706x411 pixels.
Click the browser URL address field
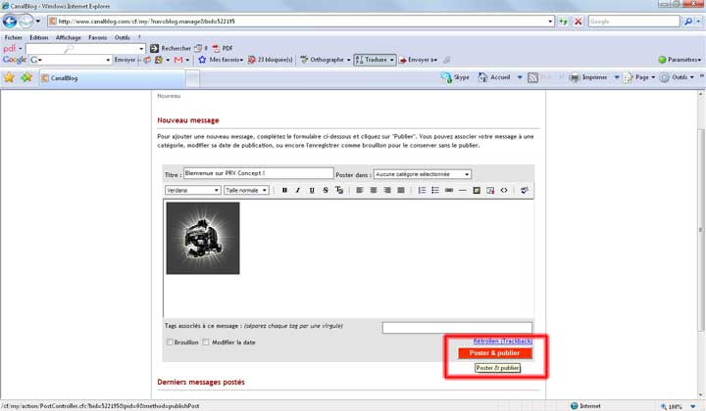(x=297, y=22)
